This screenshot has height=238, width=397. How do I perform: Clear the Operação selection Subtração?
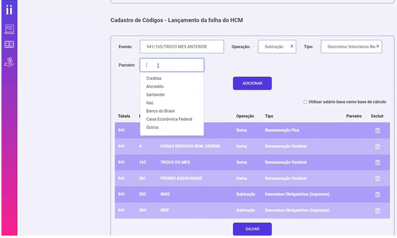tap(291, 46)
